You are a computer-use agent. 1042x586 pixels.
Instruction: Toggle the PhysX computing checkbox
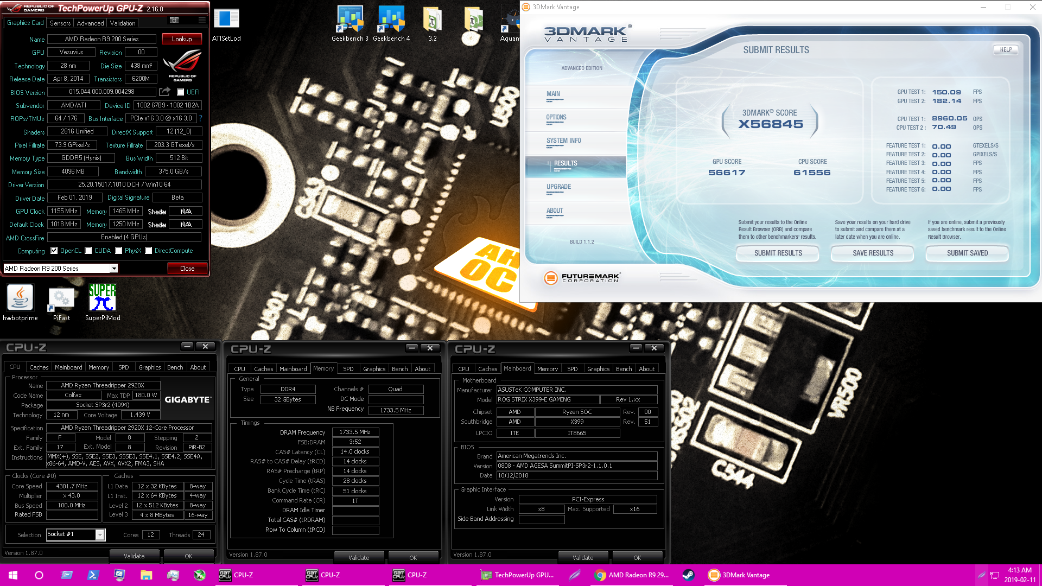pos(119,251)
